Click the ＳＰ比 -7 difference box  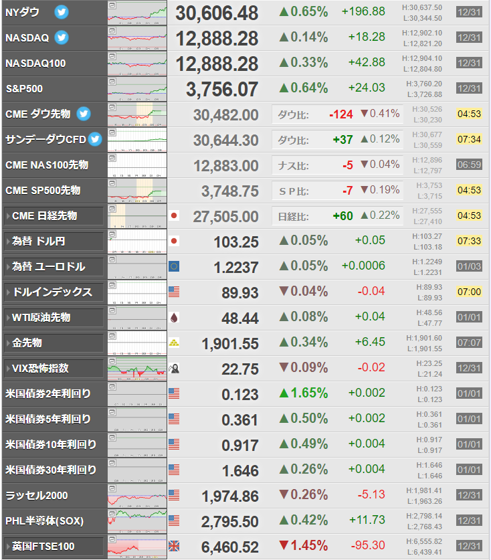pyautogui.click(x=337, y=191)
